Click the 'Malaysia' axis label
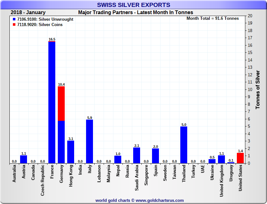 point(108,174)
